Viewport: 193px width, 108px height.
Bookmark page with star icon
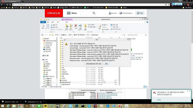coord(169,5)
